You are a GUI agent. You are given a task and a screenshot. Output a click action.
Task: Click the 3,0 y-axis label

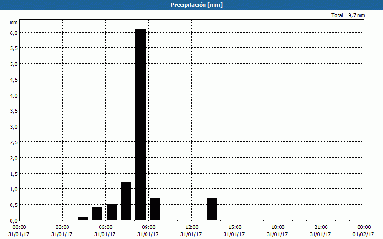(x=14, y=127)
